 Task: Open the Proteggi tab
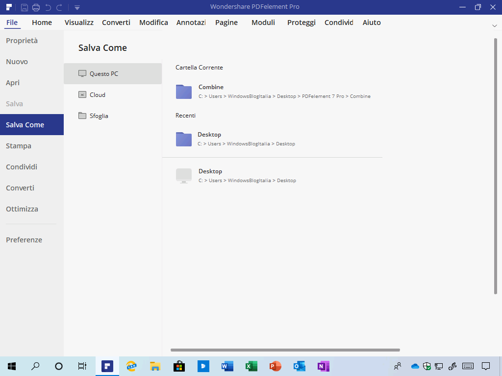[301, 23]
